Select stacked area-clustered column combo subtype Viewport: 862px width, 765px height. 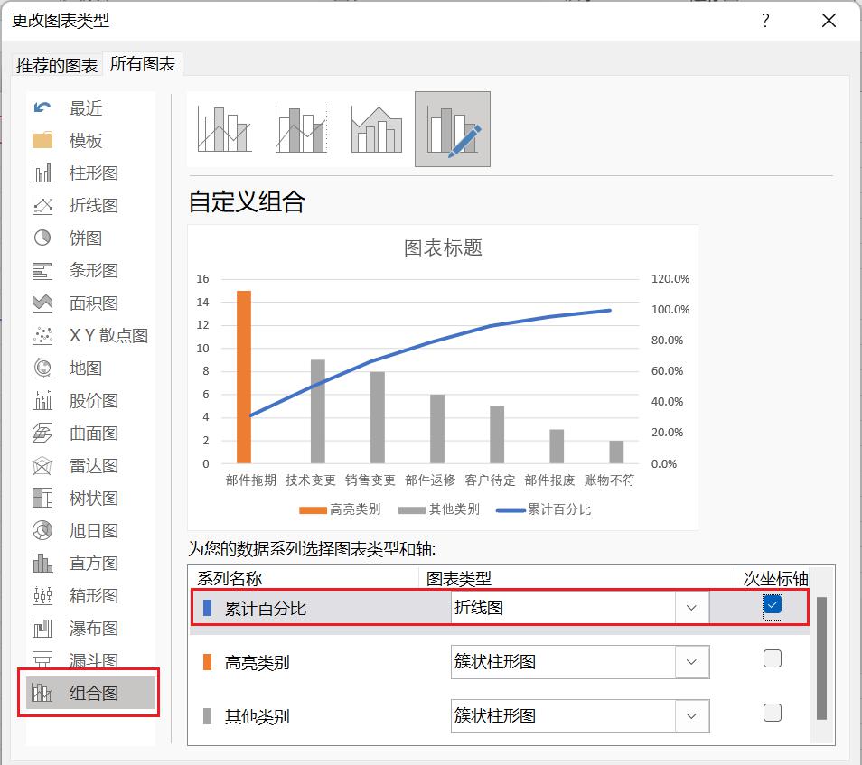pos(377,130)
